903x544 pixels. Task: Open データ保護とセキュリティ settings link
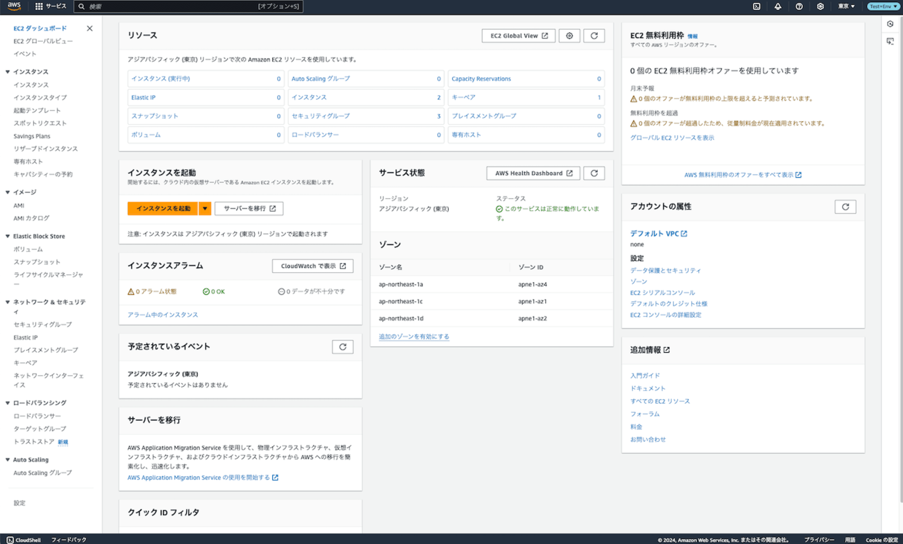(666, 270)
